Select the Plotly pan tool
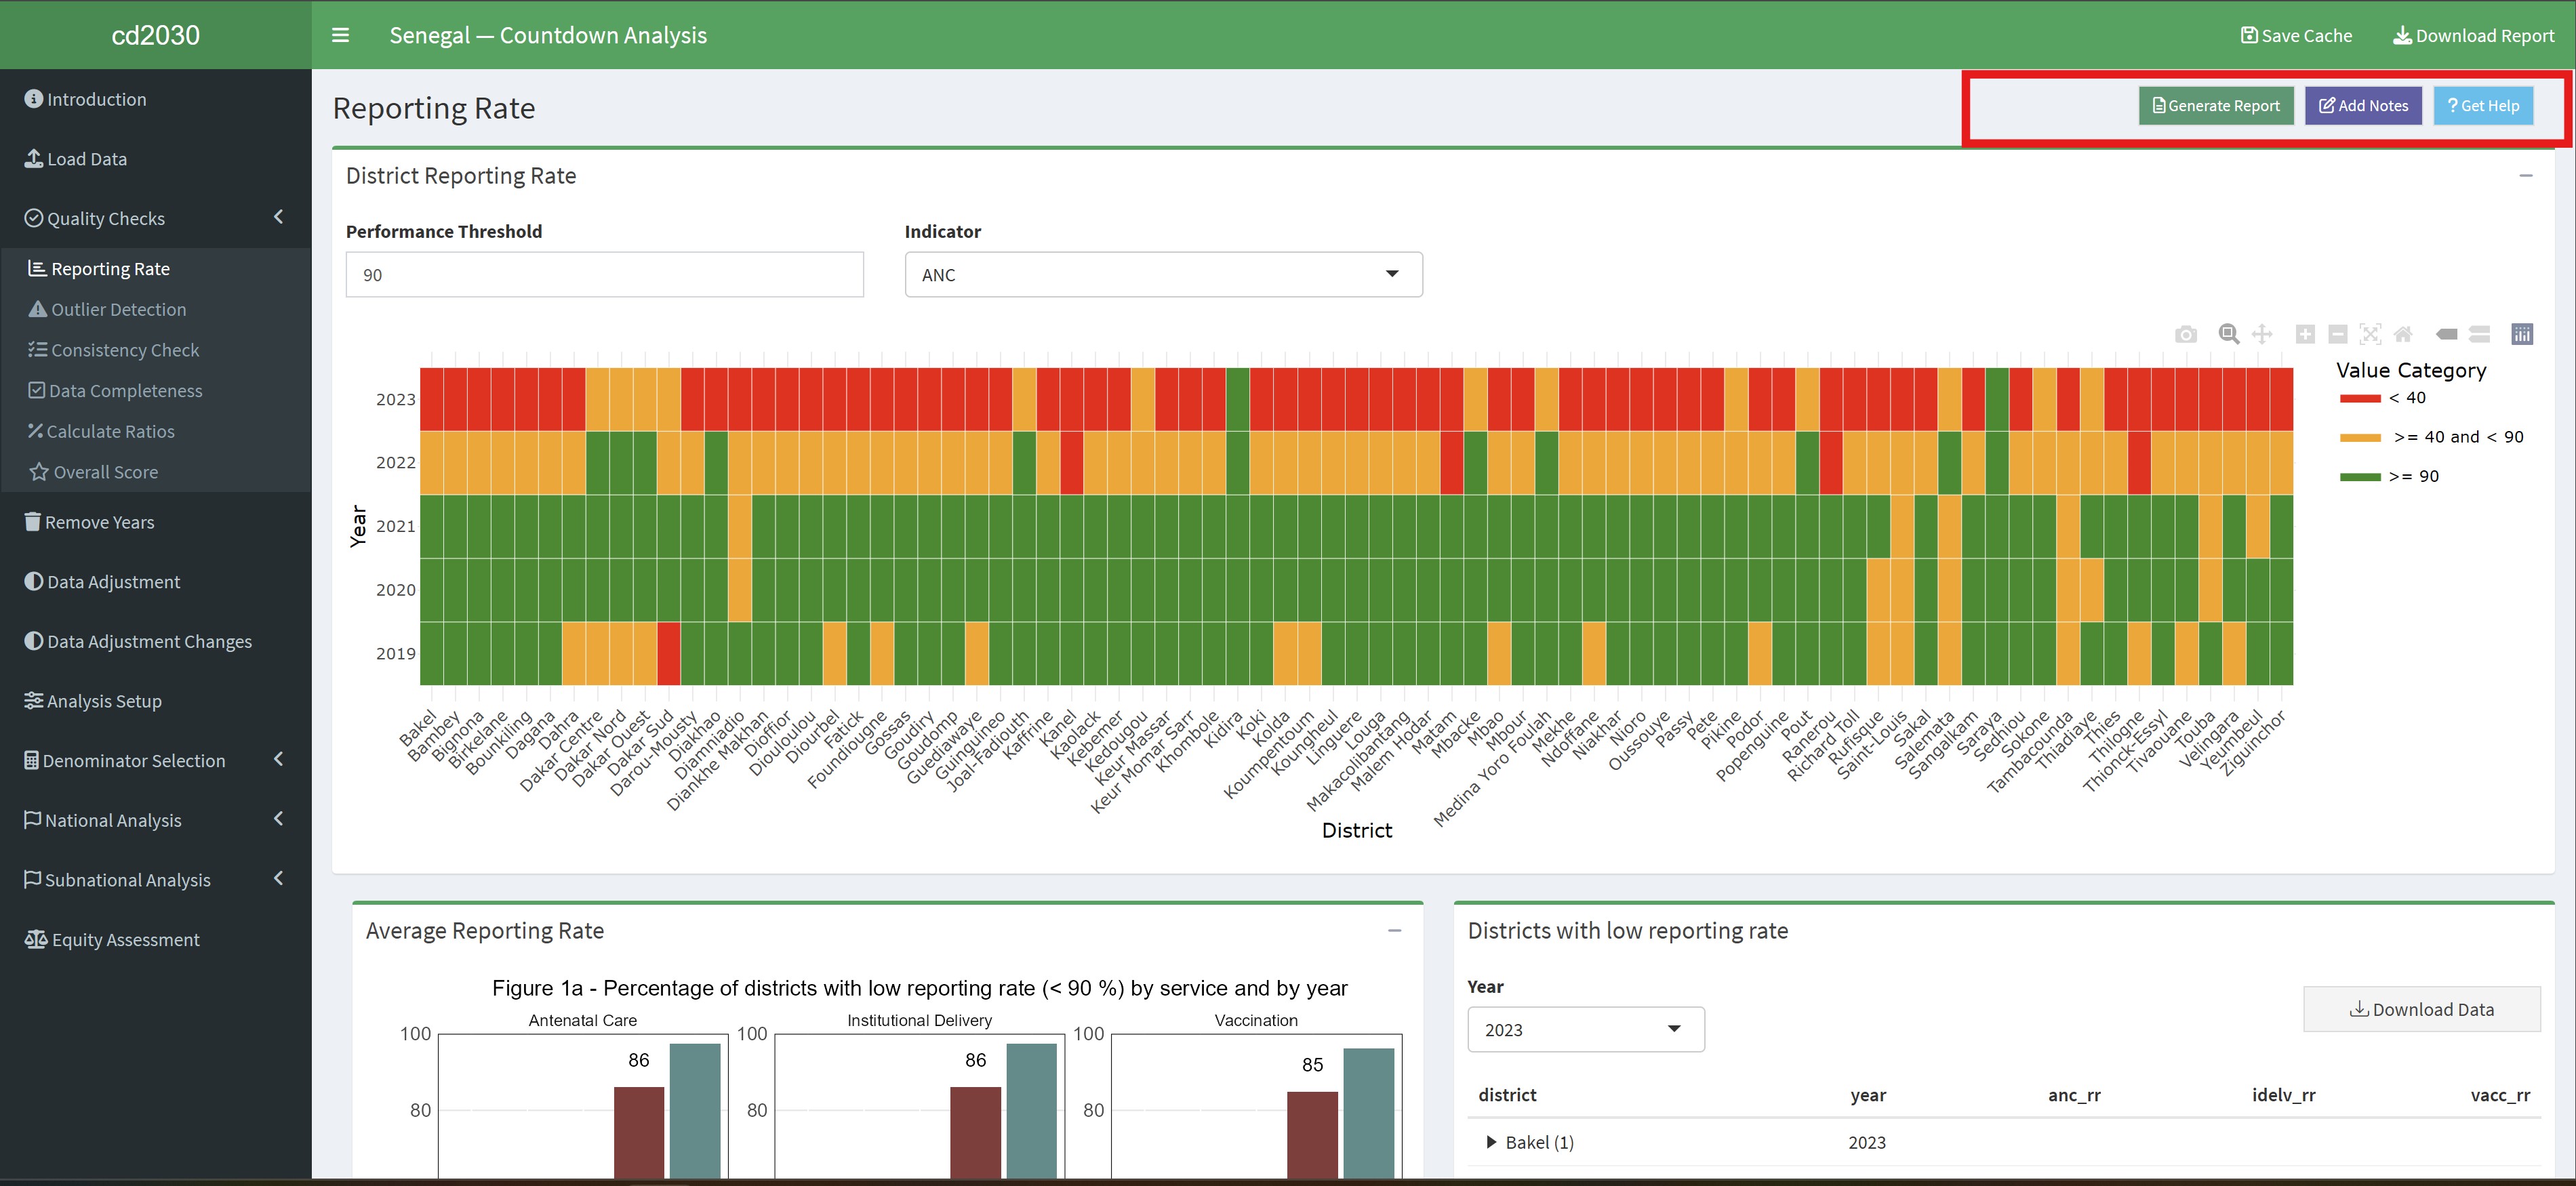The width and height of the screenshot is (2576, 1186). (2262, 334)
